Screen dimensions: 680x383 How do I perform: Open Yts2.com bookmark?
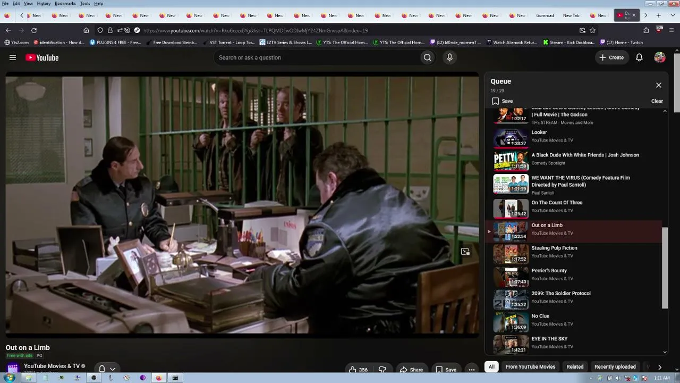click(x=16, y=43)
